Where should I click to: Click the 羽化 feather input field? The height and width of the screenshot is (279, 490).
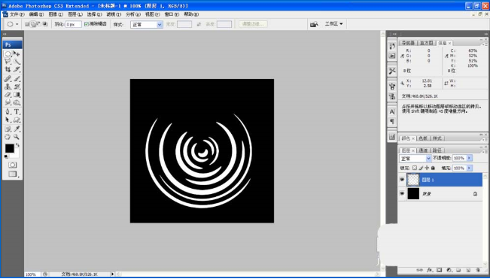tap(74, 24)
